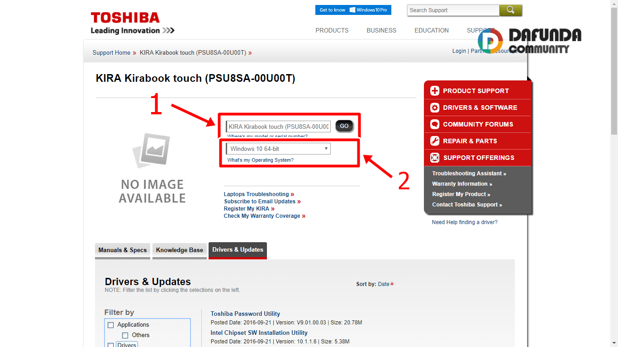Open the PRODUCTS navigation menu
618x347 pixels.
[x=332, y=30]
